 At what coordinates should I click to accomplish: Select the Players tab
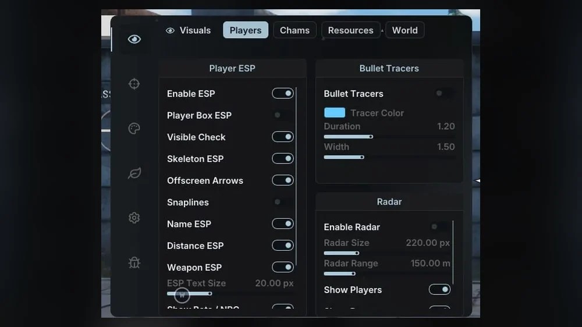click(x=246, y=30)
